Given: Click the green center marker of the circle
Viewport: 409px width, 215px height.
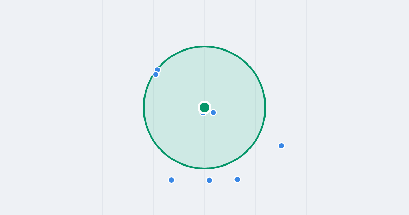Looking at the screenshot, I should click(204, 107).
